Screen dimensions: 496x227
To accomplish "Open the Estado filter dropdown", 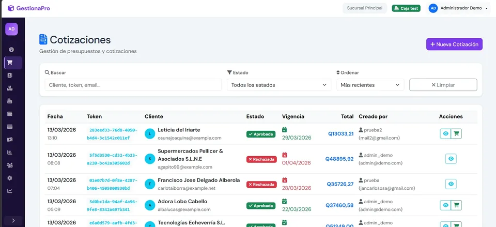I will coord(279,85).
